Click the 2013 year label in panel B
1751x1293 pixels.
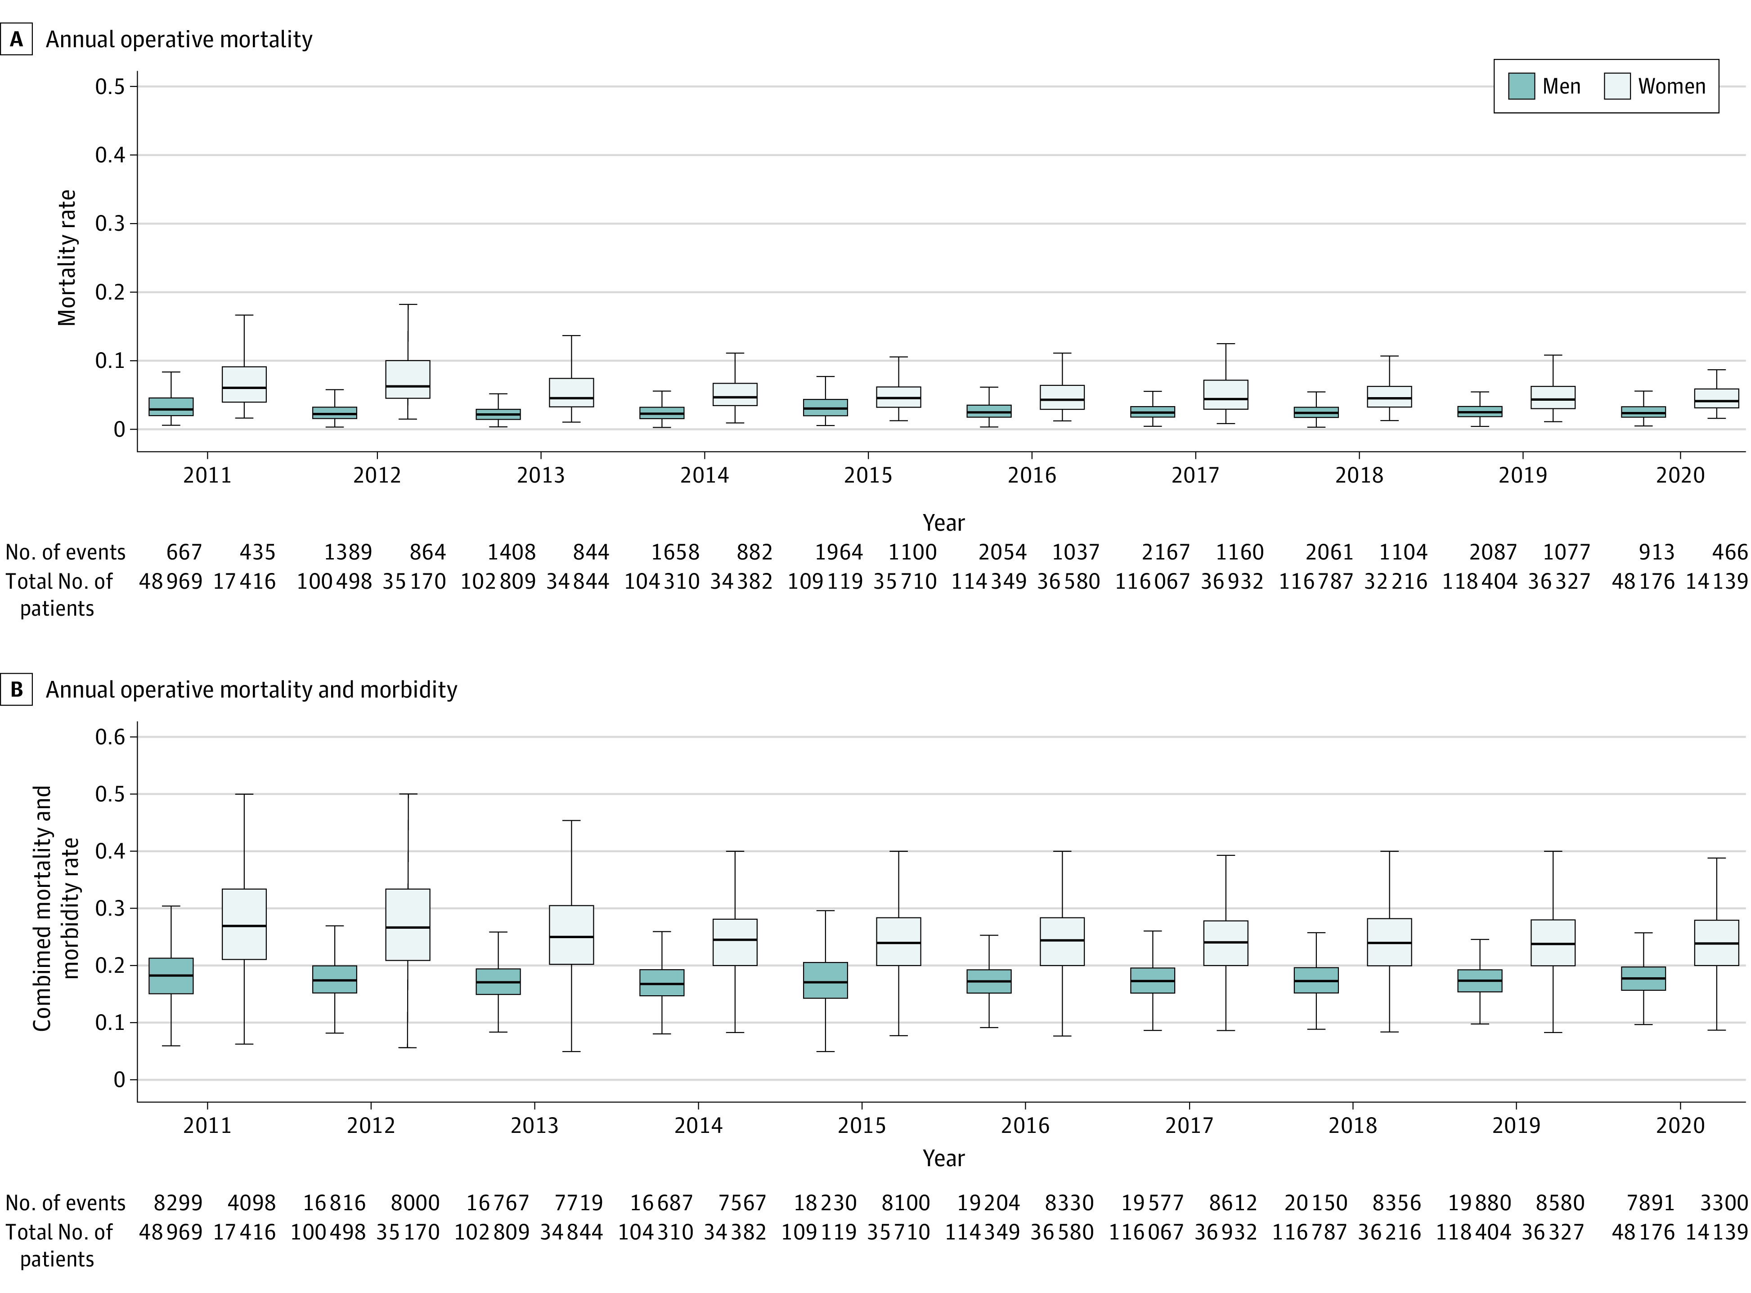click(534, 1126)
